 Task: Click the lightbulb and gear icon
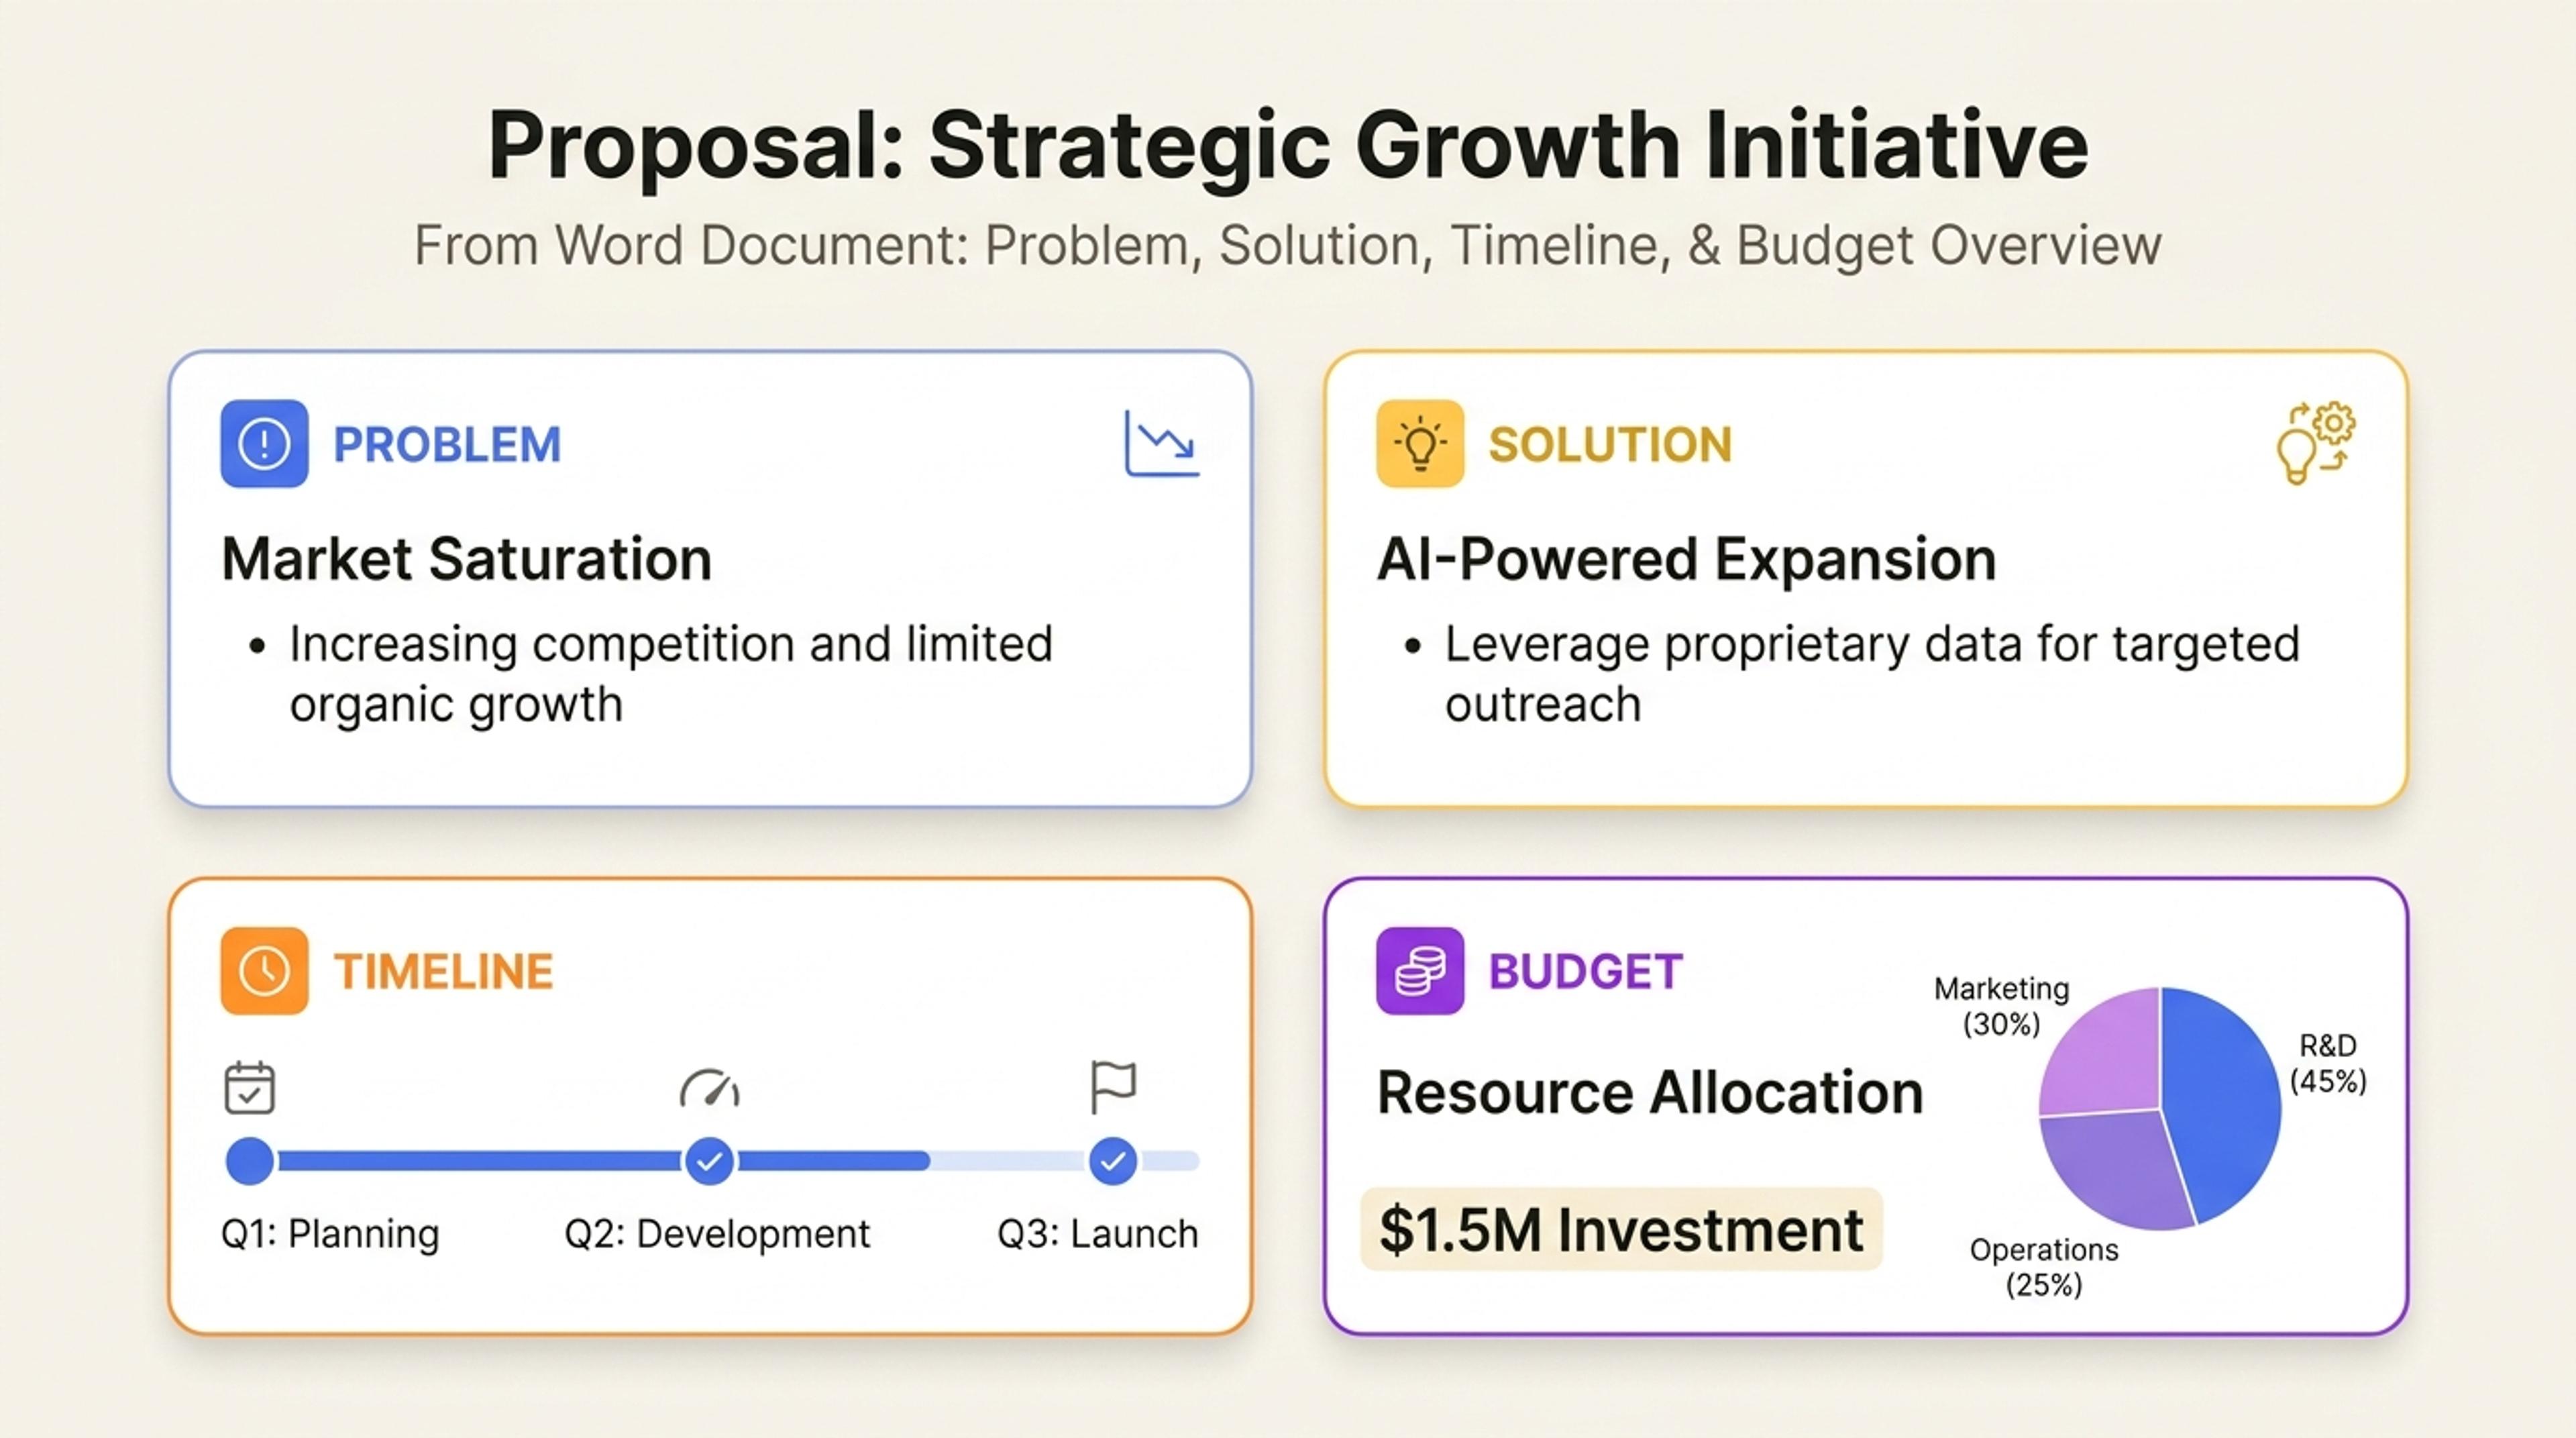point(2315,443)
